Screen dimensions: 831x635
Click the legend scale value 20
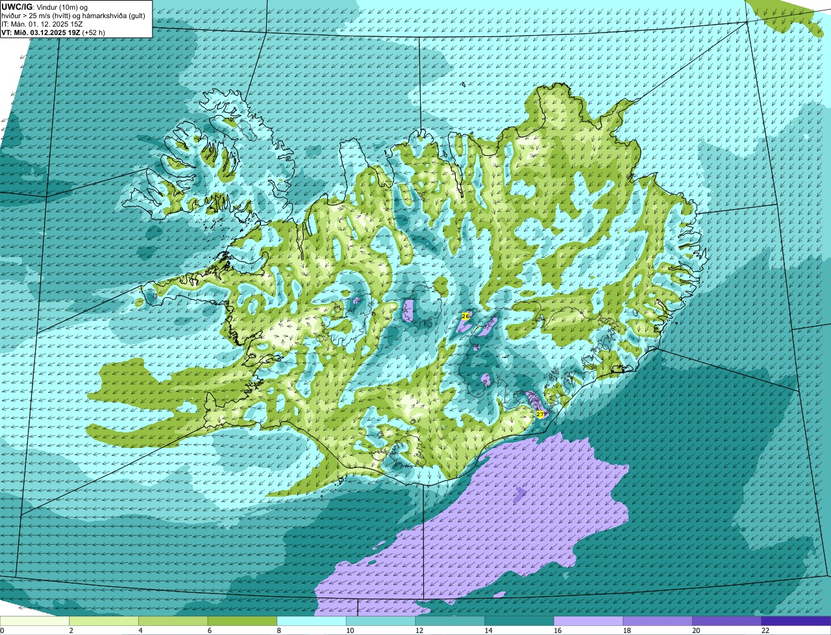[696, 630]
